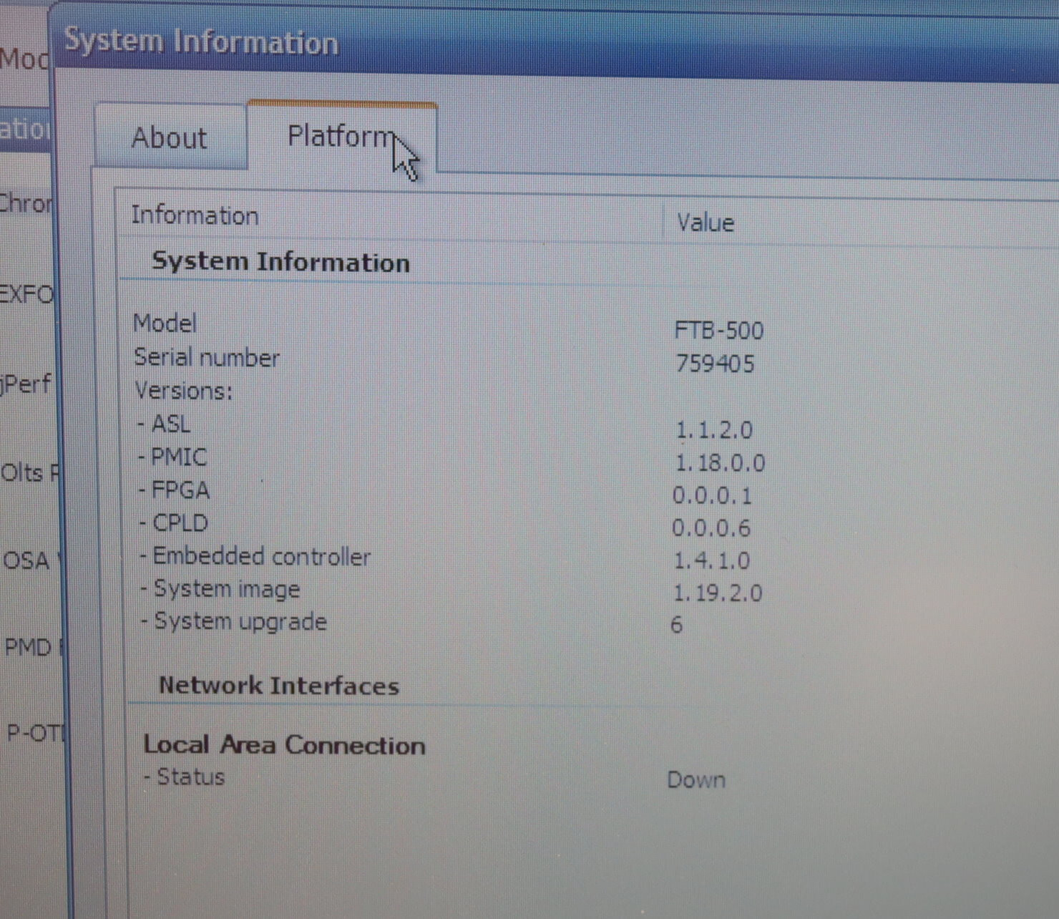Click the CPLD value 0.0.0.6
This screenshot has height=919, width=1059.
coord(711,528)
